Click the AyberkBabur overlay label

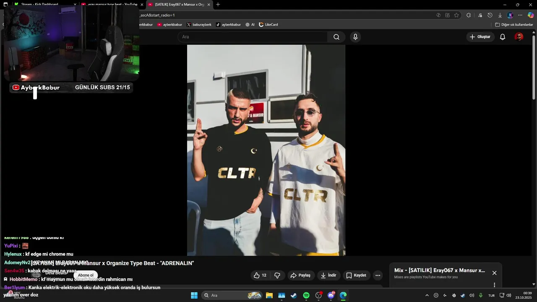[40, 88]
